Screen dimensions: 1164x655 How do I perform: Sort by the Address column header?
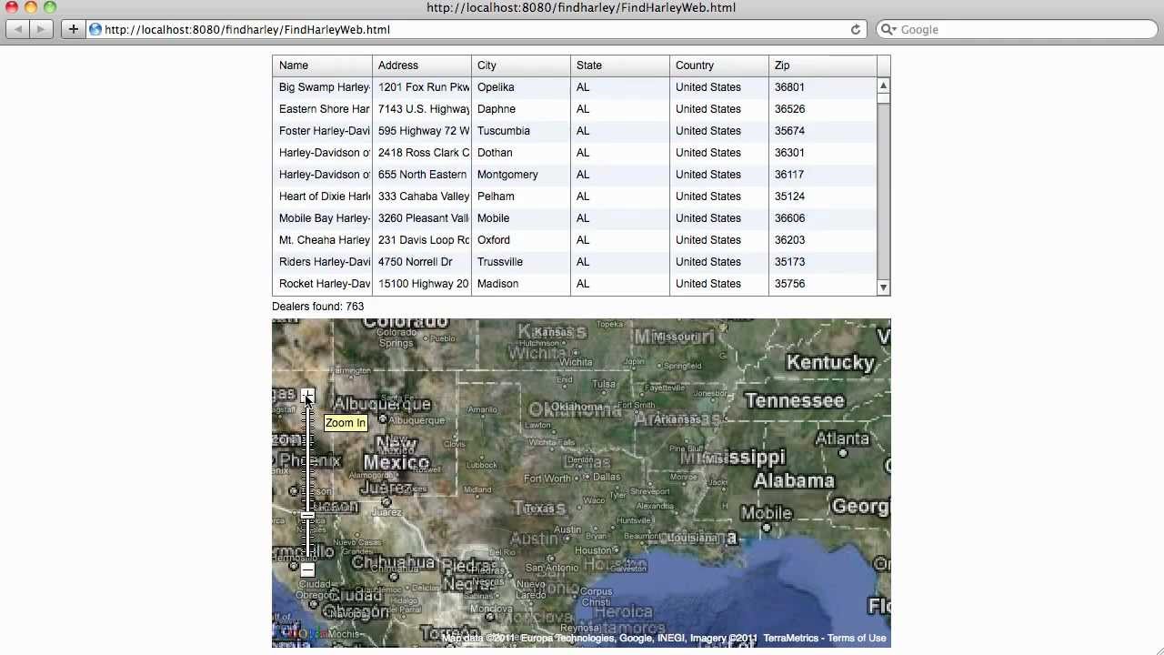[x=422, y=65]
